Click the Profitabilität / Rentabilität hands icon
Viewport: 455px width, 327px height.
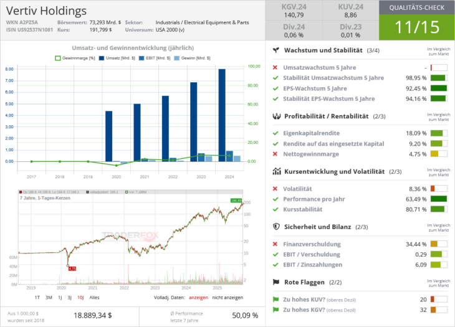click(276, 116)
